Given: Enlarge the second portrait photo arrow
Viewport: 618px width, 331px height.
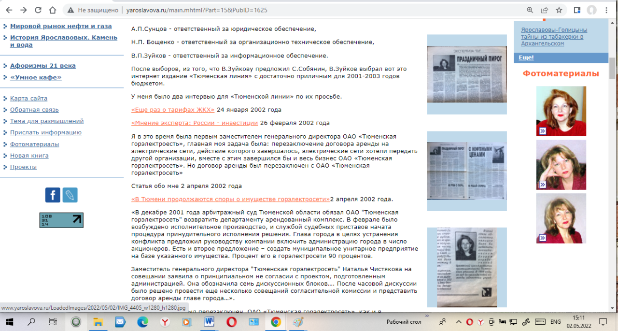Looking at the screenshot, I should tap(543, 185).
